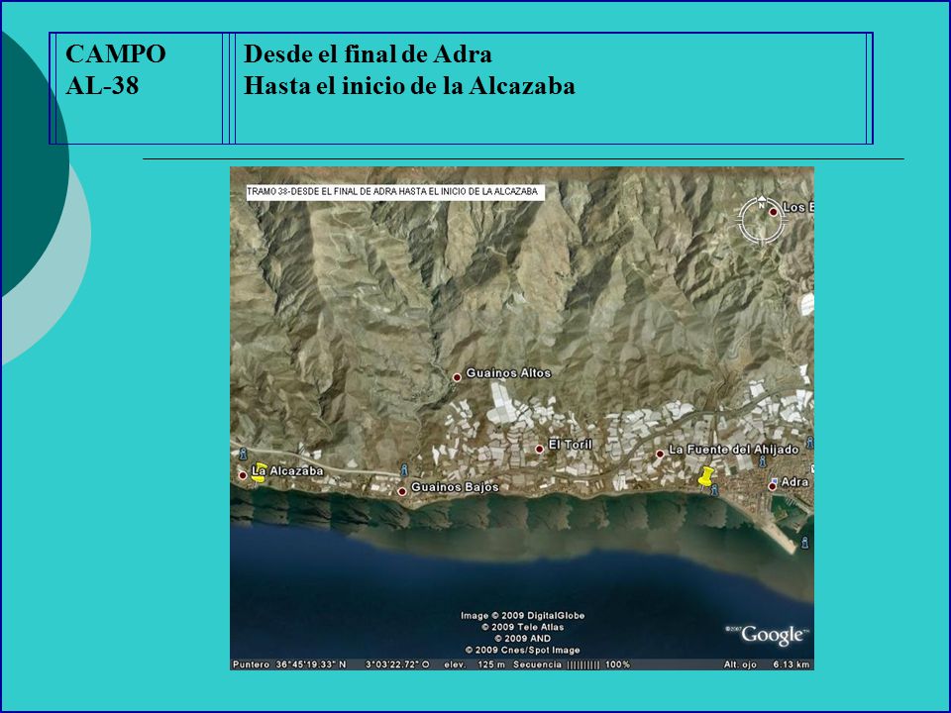951x713 pixels.
Task: Click the red placemark dot for Guainos Bajos
Action: coord(401,491)
